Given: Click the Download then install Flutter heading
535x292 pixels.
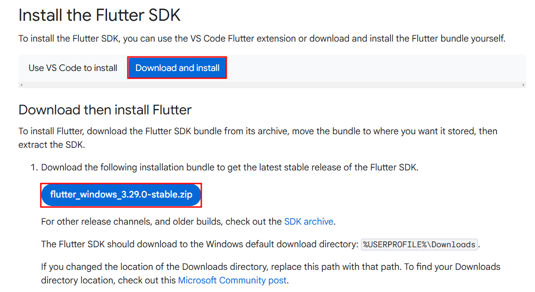Looking at the screenshot, I should point(105,110).
